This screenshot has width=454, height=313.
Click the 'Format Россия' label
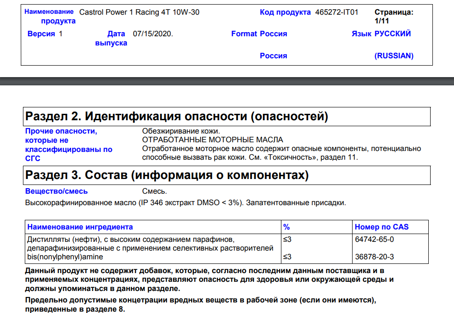coord(259,34)
